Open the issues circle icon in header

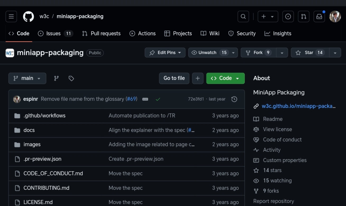point(288,16)
